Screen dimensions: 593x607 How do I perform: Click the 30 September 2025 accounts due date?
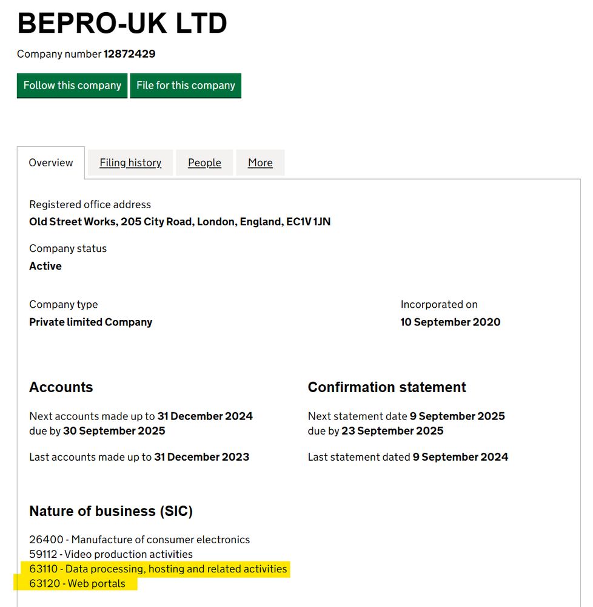click(x=114, y=431)
